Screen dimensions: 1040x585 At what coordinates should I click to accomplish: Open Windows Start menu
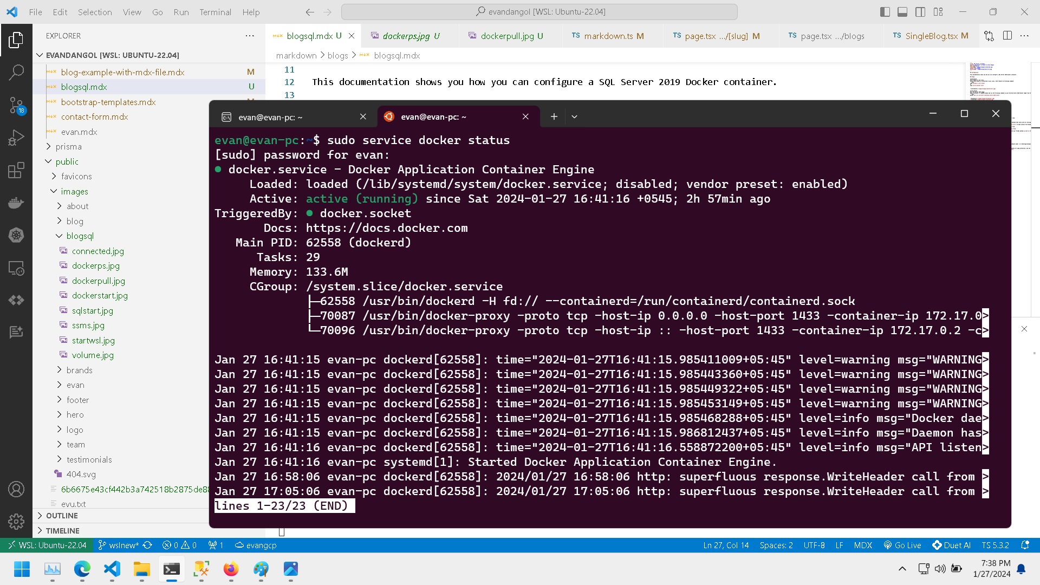22,569
